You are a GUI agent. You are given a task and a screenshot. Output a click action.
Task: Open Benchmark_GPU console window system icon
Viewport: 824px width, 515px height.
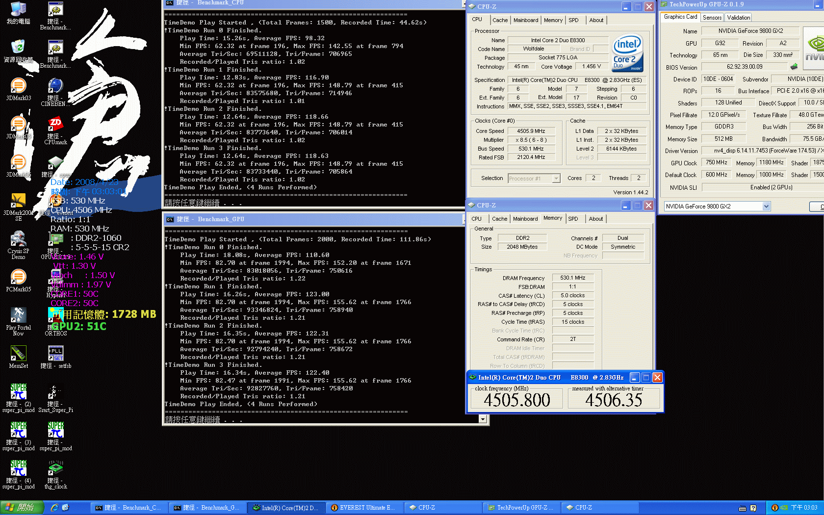click(x=170, y=219)
